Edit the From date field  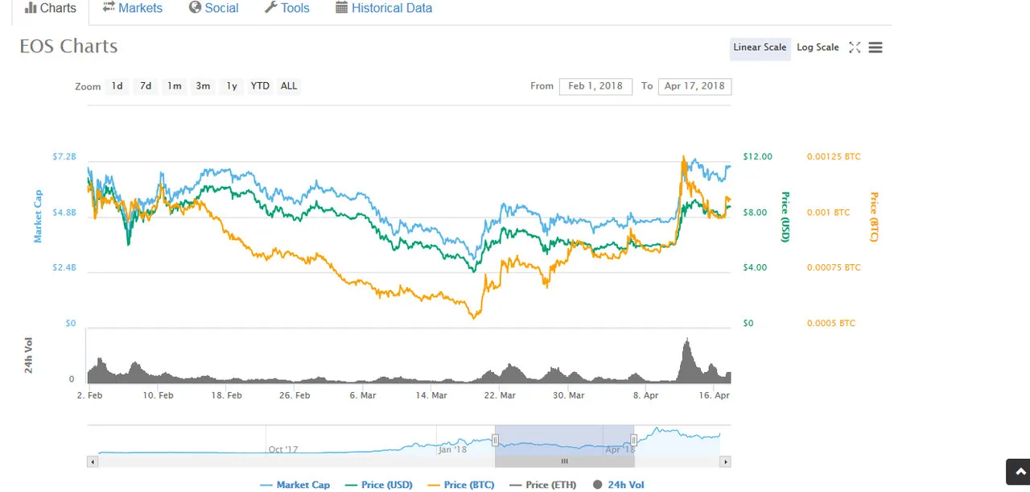[595, 86]
